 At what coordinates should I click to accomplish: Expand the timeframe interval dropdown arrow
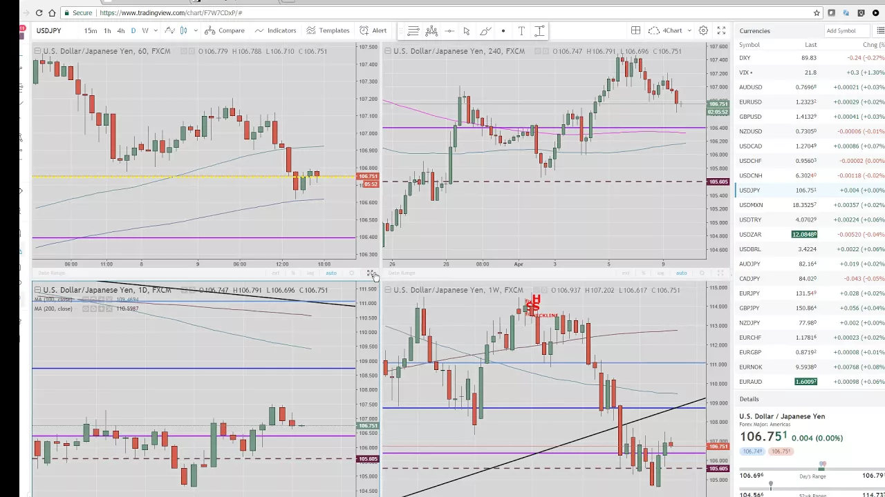[x=156, y=30]
